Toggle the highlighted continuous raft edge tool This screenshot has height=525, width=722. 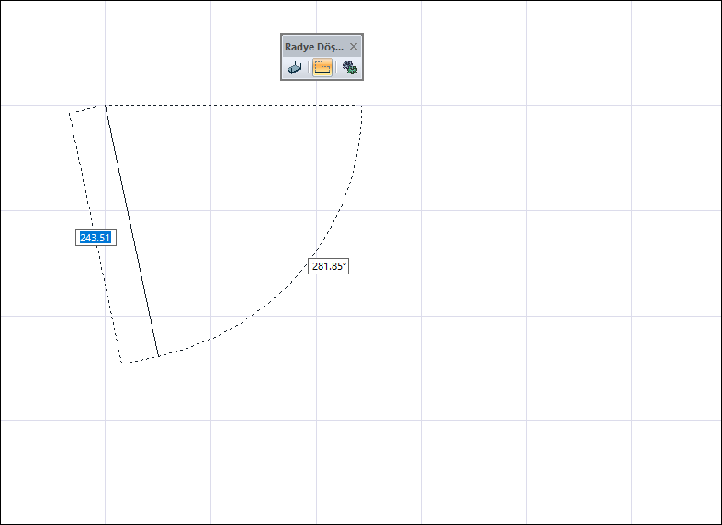pyautogui.click(x=322, y=68)
